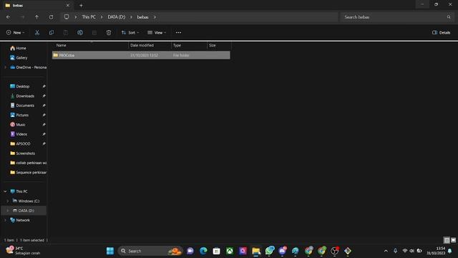Open the collab perkiraan folder
The height and width of the screenshot is (258, 458).
tap(28, 163)
